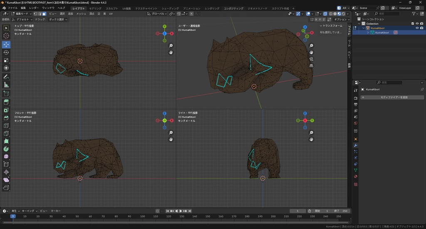
Task: Click frame 100 on the timeline ruler
Action: tap(143, 217)
